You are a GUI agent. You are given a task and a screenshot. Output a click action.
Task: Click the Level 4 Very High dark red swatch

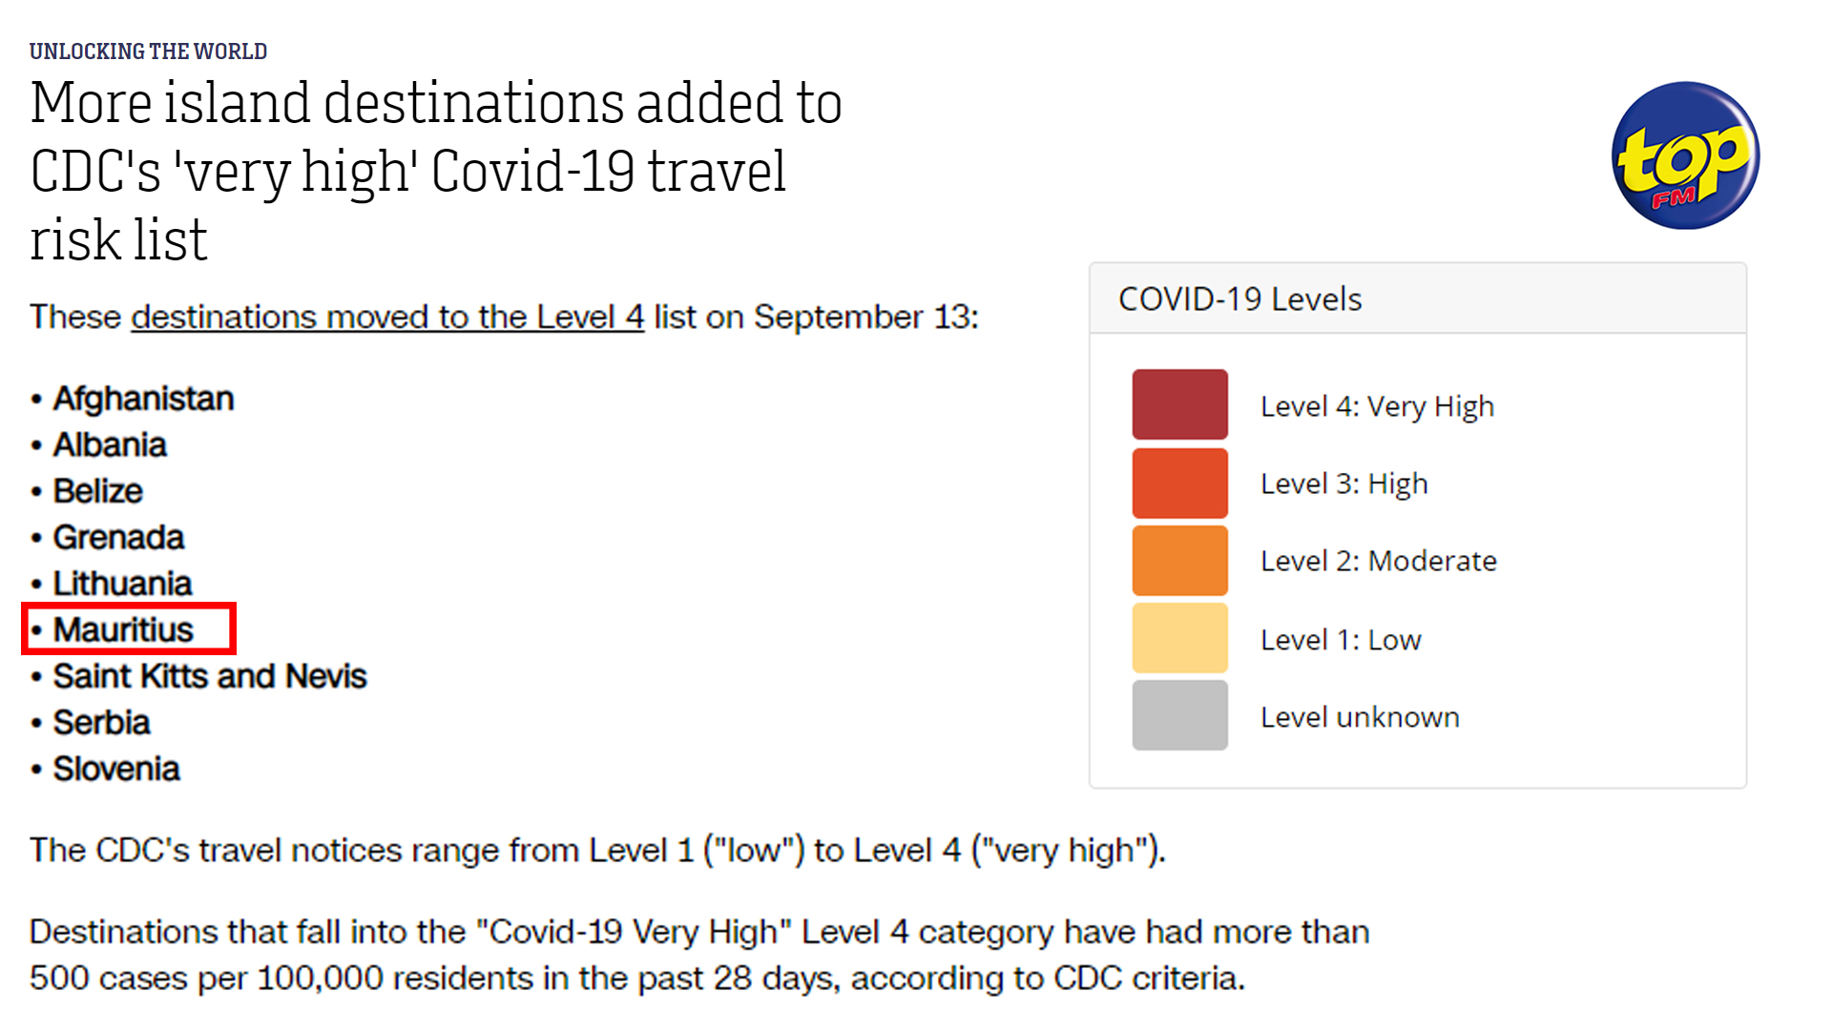(x=1179, y=404)
